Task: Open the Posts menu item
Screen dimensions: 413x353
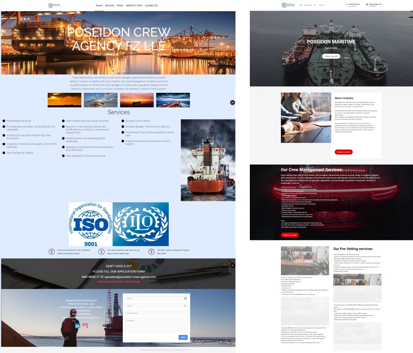Action: [x=120, y=6]
